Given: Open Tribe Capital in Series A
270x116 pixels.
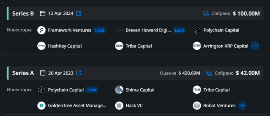Looking at the screenshot, I should coord(217,90).
